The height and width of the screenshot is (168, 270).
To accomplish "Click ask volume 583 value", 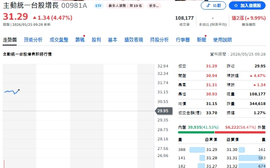I will pyautogui.click(x=262, y=158).
